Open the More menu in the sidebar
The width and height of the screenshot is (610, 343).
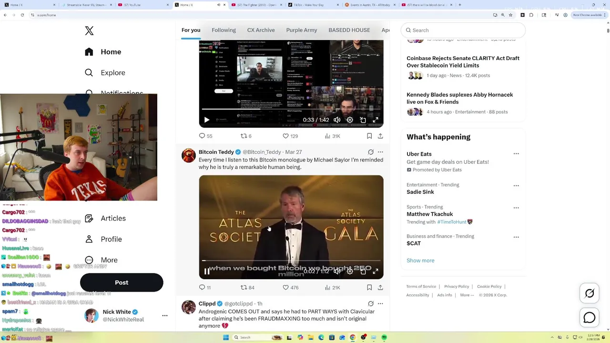click(101, 260)
